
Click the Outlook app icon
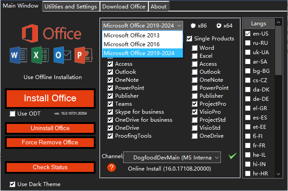[x=60, y=56]
